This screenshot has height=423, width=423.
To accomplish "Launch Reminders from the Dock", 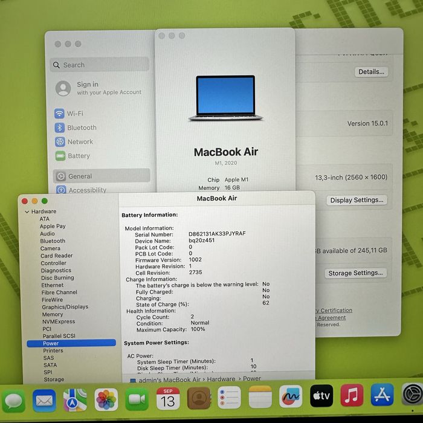I will click(x=229, y=398).
